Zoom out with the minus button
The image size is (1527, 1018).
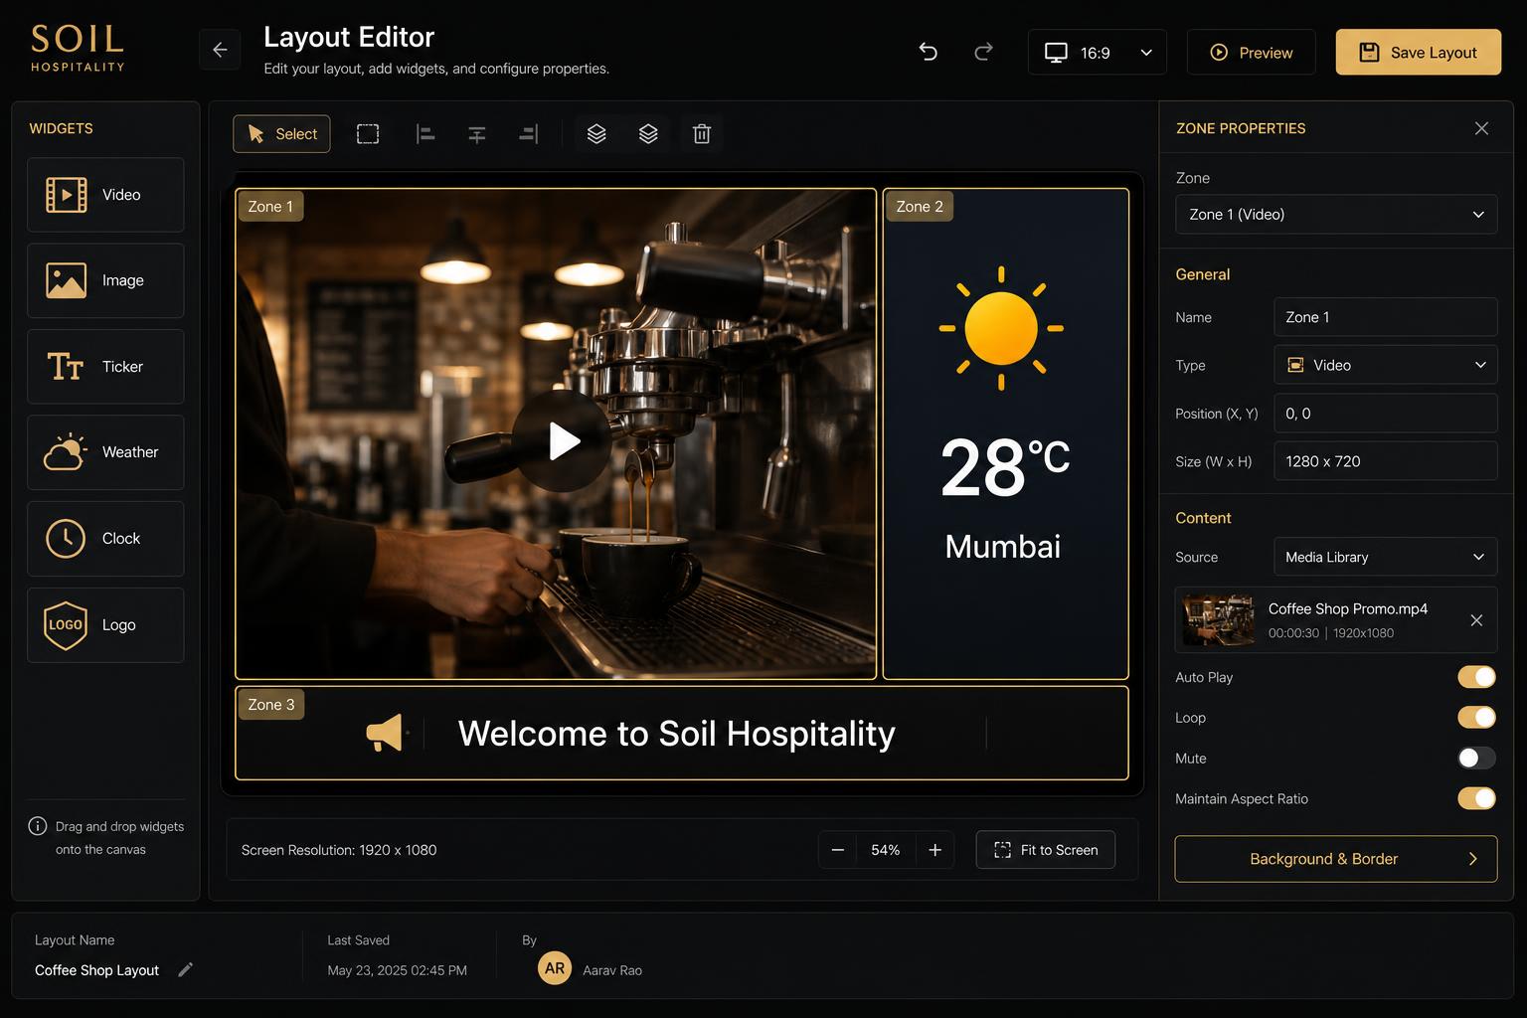coord(837,850)
